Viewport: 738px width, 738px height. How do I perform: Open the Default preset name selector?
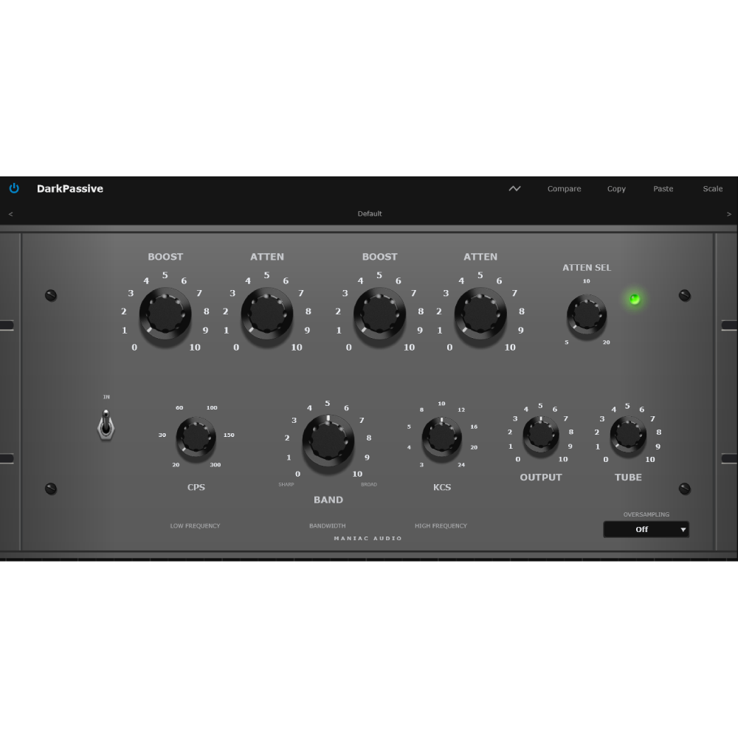click(x=370, y=214)
